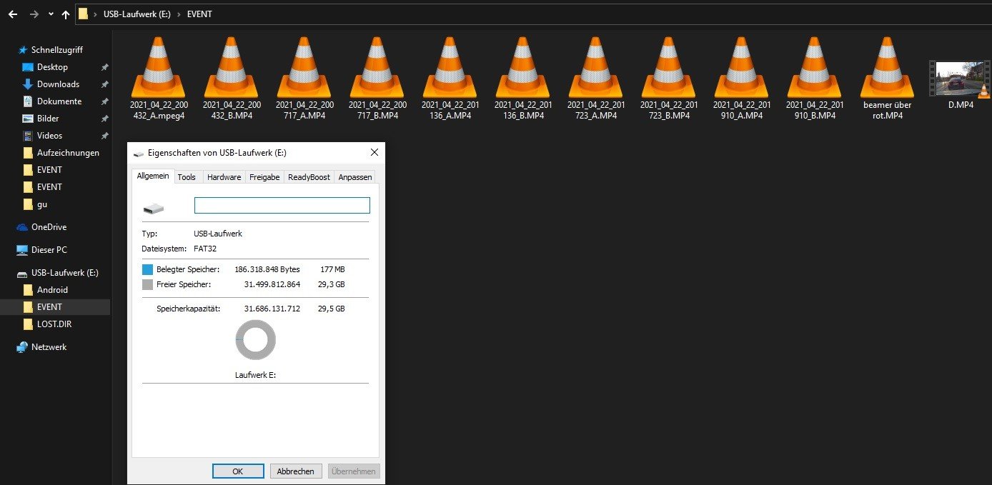Unpin Dokumente using its pin icon
The width and height of the screenshot is (992, 485).
click(x=104, y=101)
